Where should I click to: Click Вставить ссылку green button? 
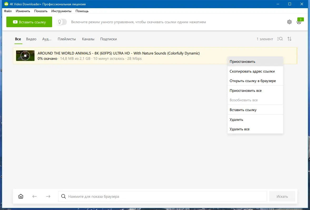[x=29, y=22]
